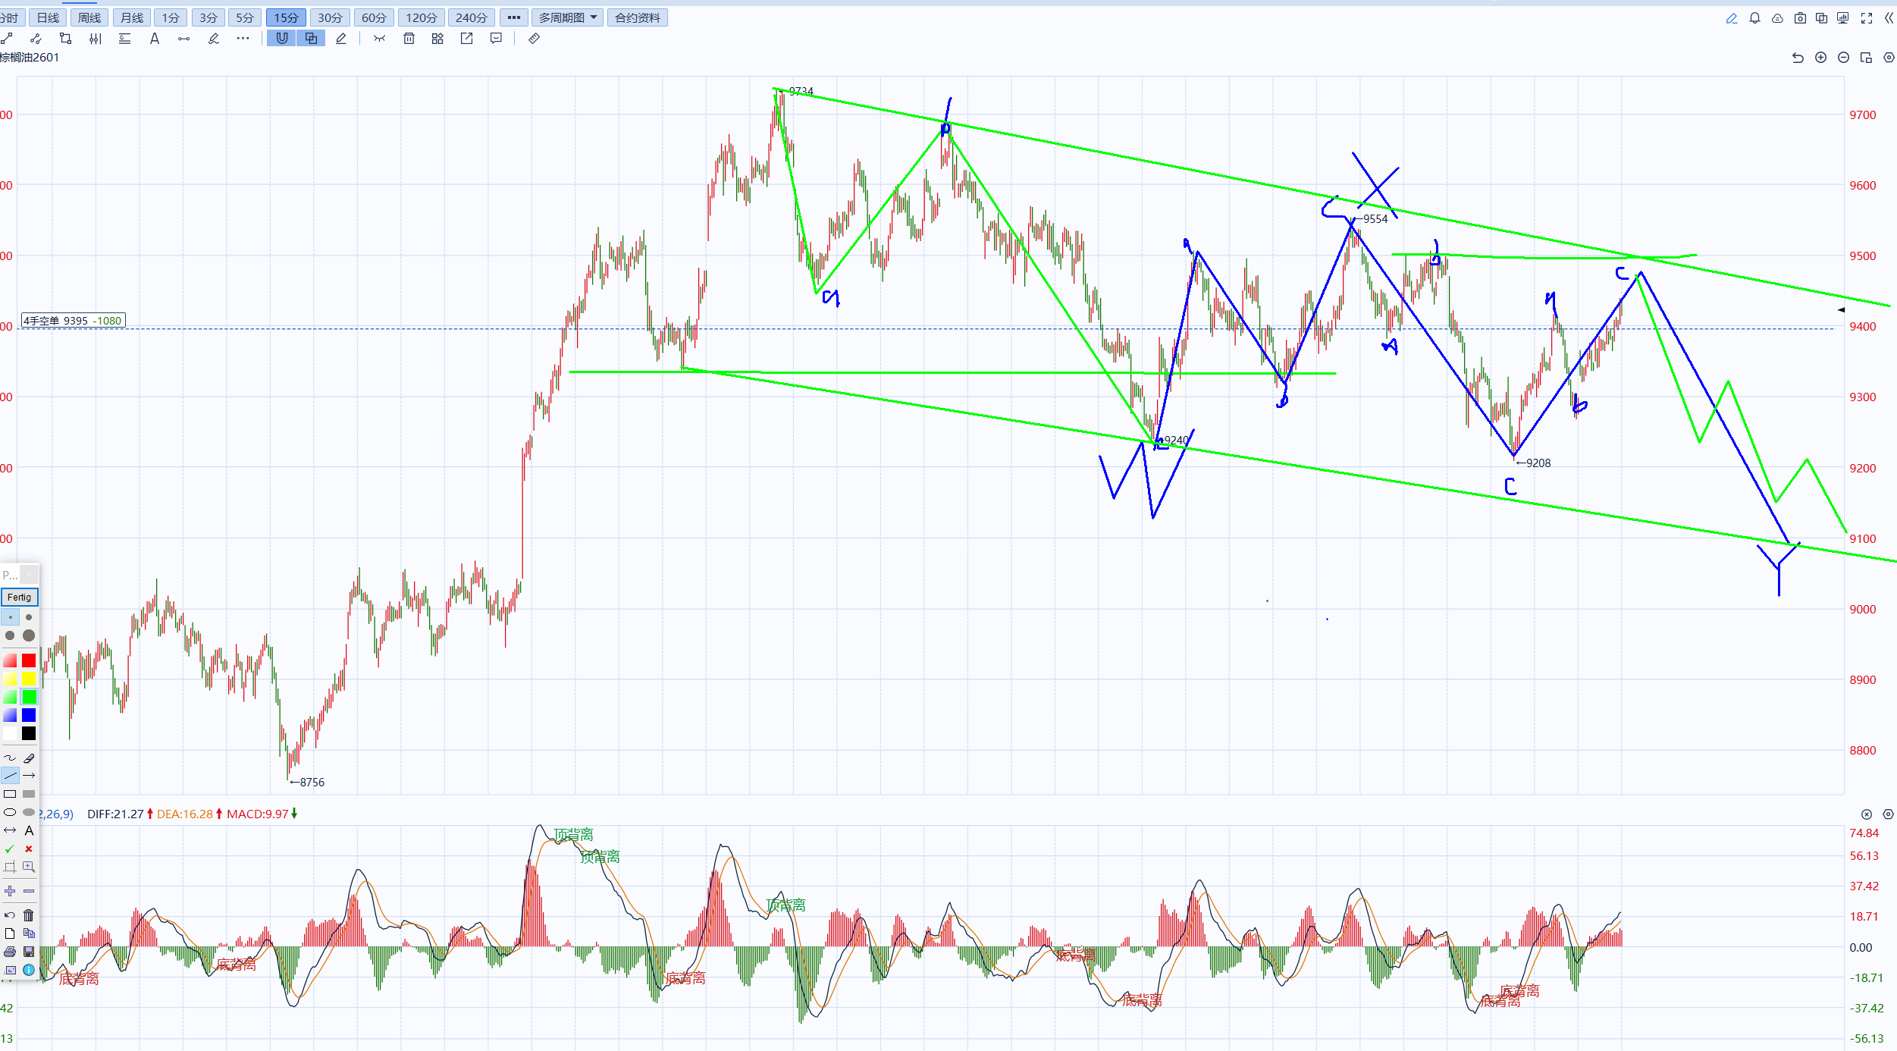Open the 多周期图 dropdown

(567, 17)
